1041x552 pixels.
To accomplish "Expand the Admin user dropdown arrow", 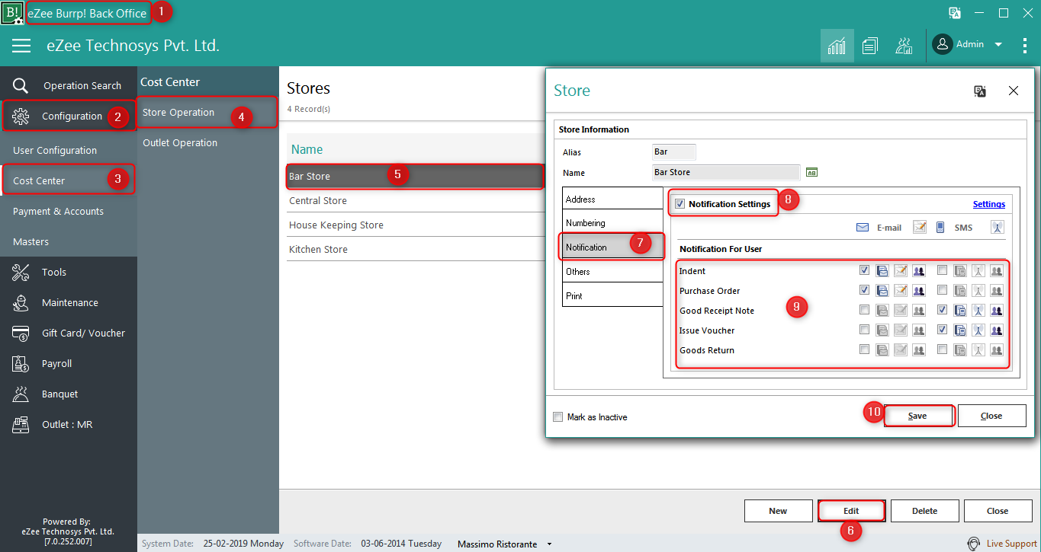I will [x=998, y=44].
